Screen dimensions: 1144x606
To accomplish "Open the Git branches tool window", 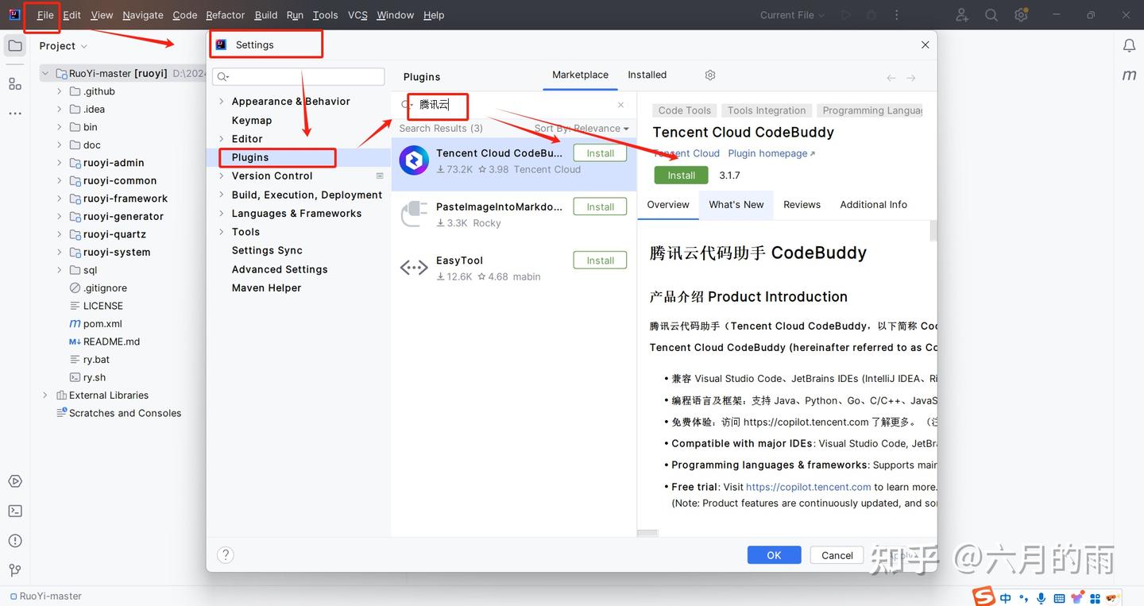I will [14, 570].
